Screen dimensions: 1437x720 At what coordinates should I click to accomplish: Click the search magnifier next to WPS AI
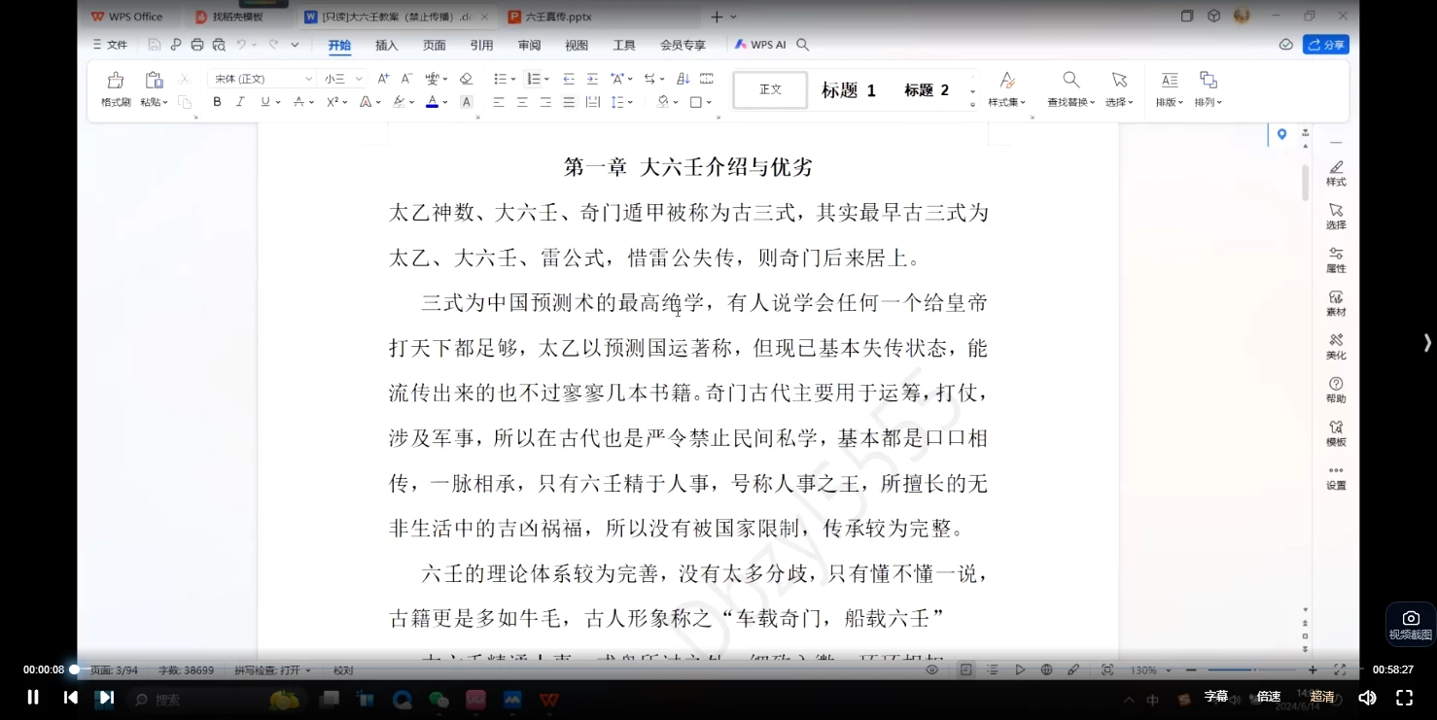(x=803, y=45)
